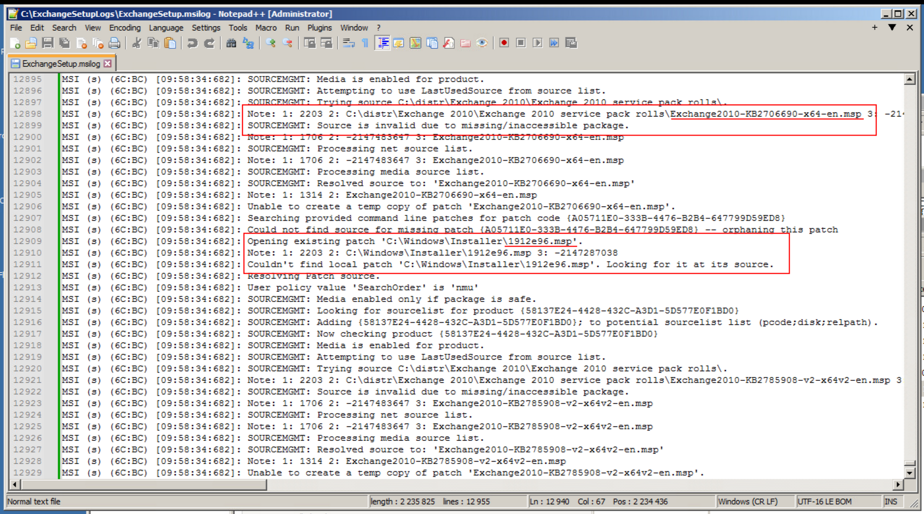Toggle synchronized horizontal scrolling icon
This screenshot has width=924, height=514.
pos(326,43)
